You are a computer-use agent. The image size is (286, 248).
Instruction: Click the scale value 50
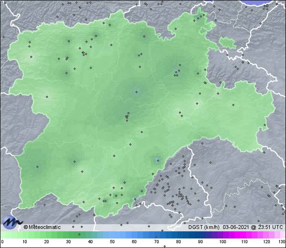pyautogui.click(x=112, y=242)
